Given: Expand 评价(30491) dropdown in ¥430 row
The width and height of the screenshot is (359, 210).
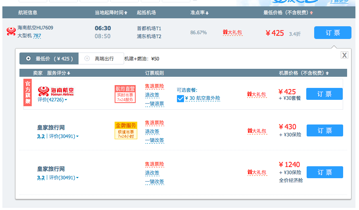Looking at the screenshot, I should [x=64, y=136].
